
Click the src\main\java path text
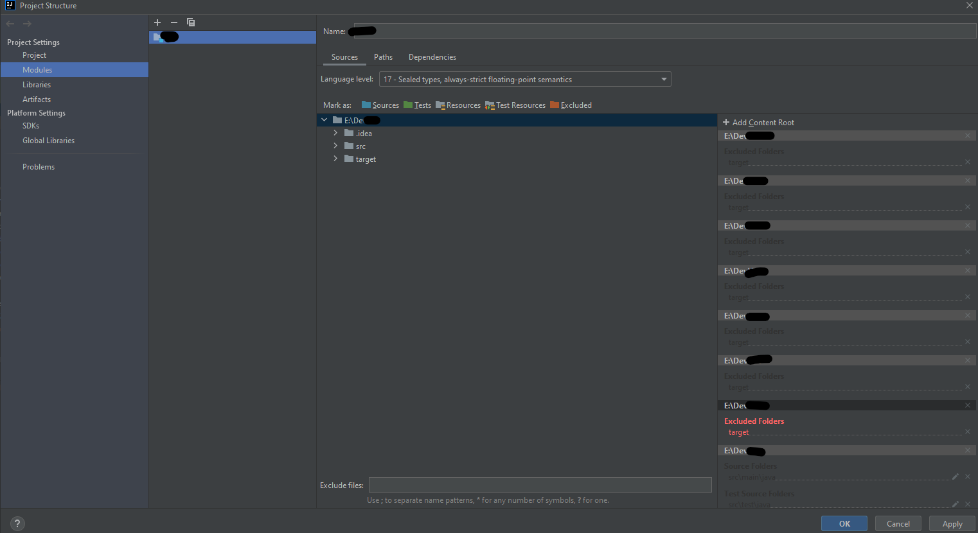(752, 477)
